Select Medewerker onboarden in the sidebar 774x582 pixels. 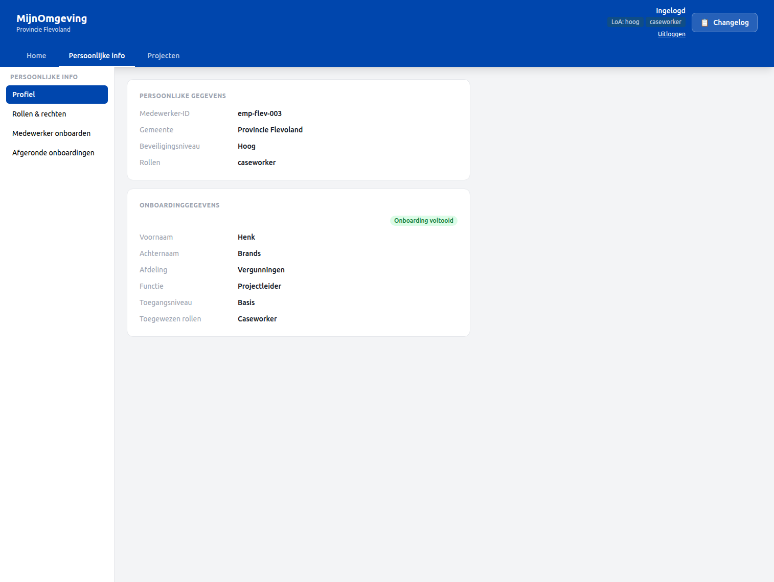[51, 133]
